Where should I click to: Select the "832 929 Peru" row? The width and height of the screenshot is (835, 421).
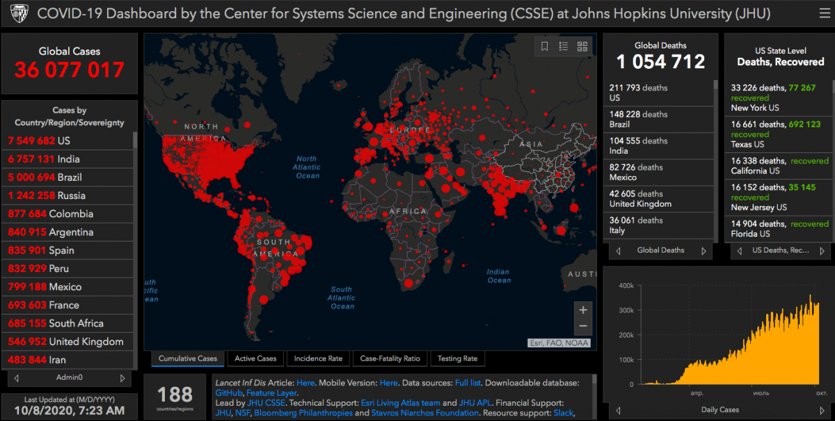pos(67,269)
